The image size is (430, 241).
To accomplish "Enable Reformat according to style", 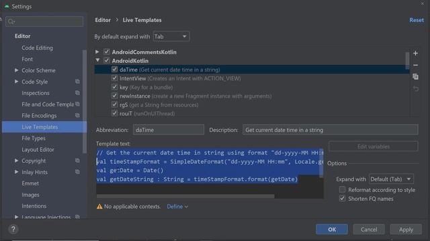I will click(342, 189).
